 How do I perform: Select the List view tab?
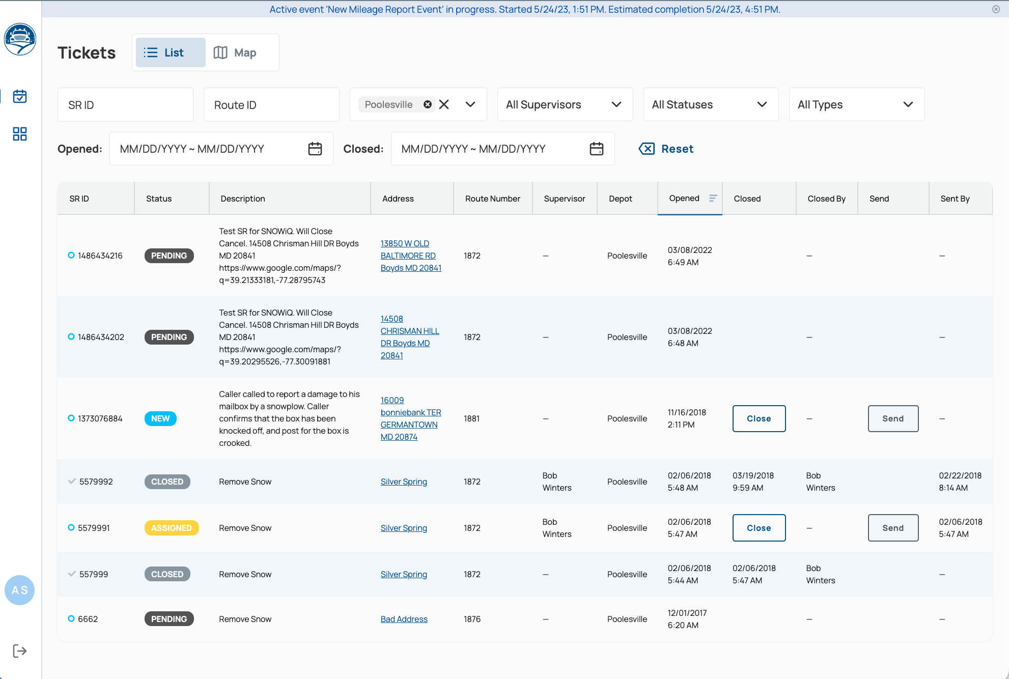point(171,52)
